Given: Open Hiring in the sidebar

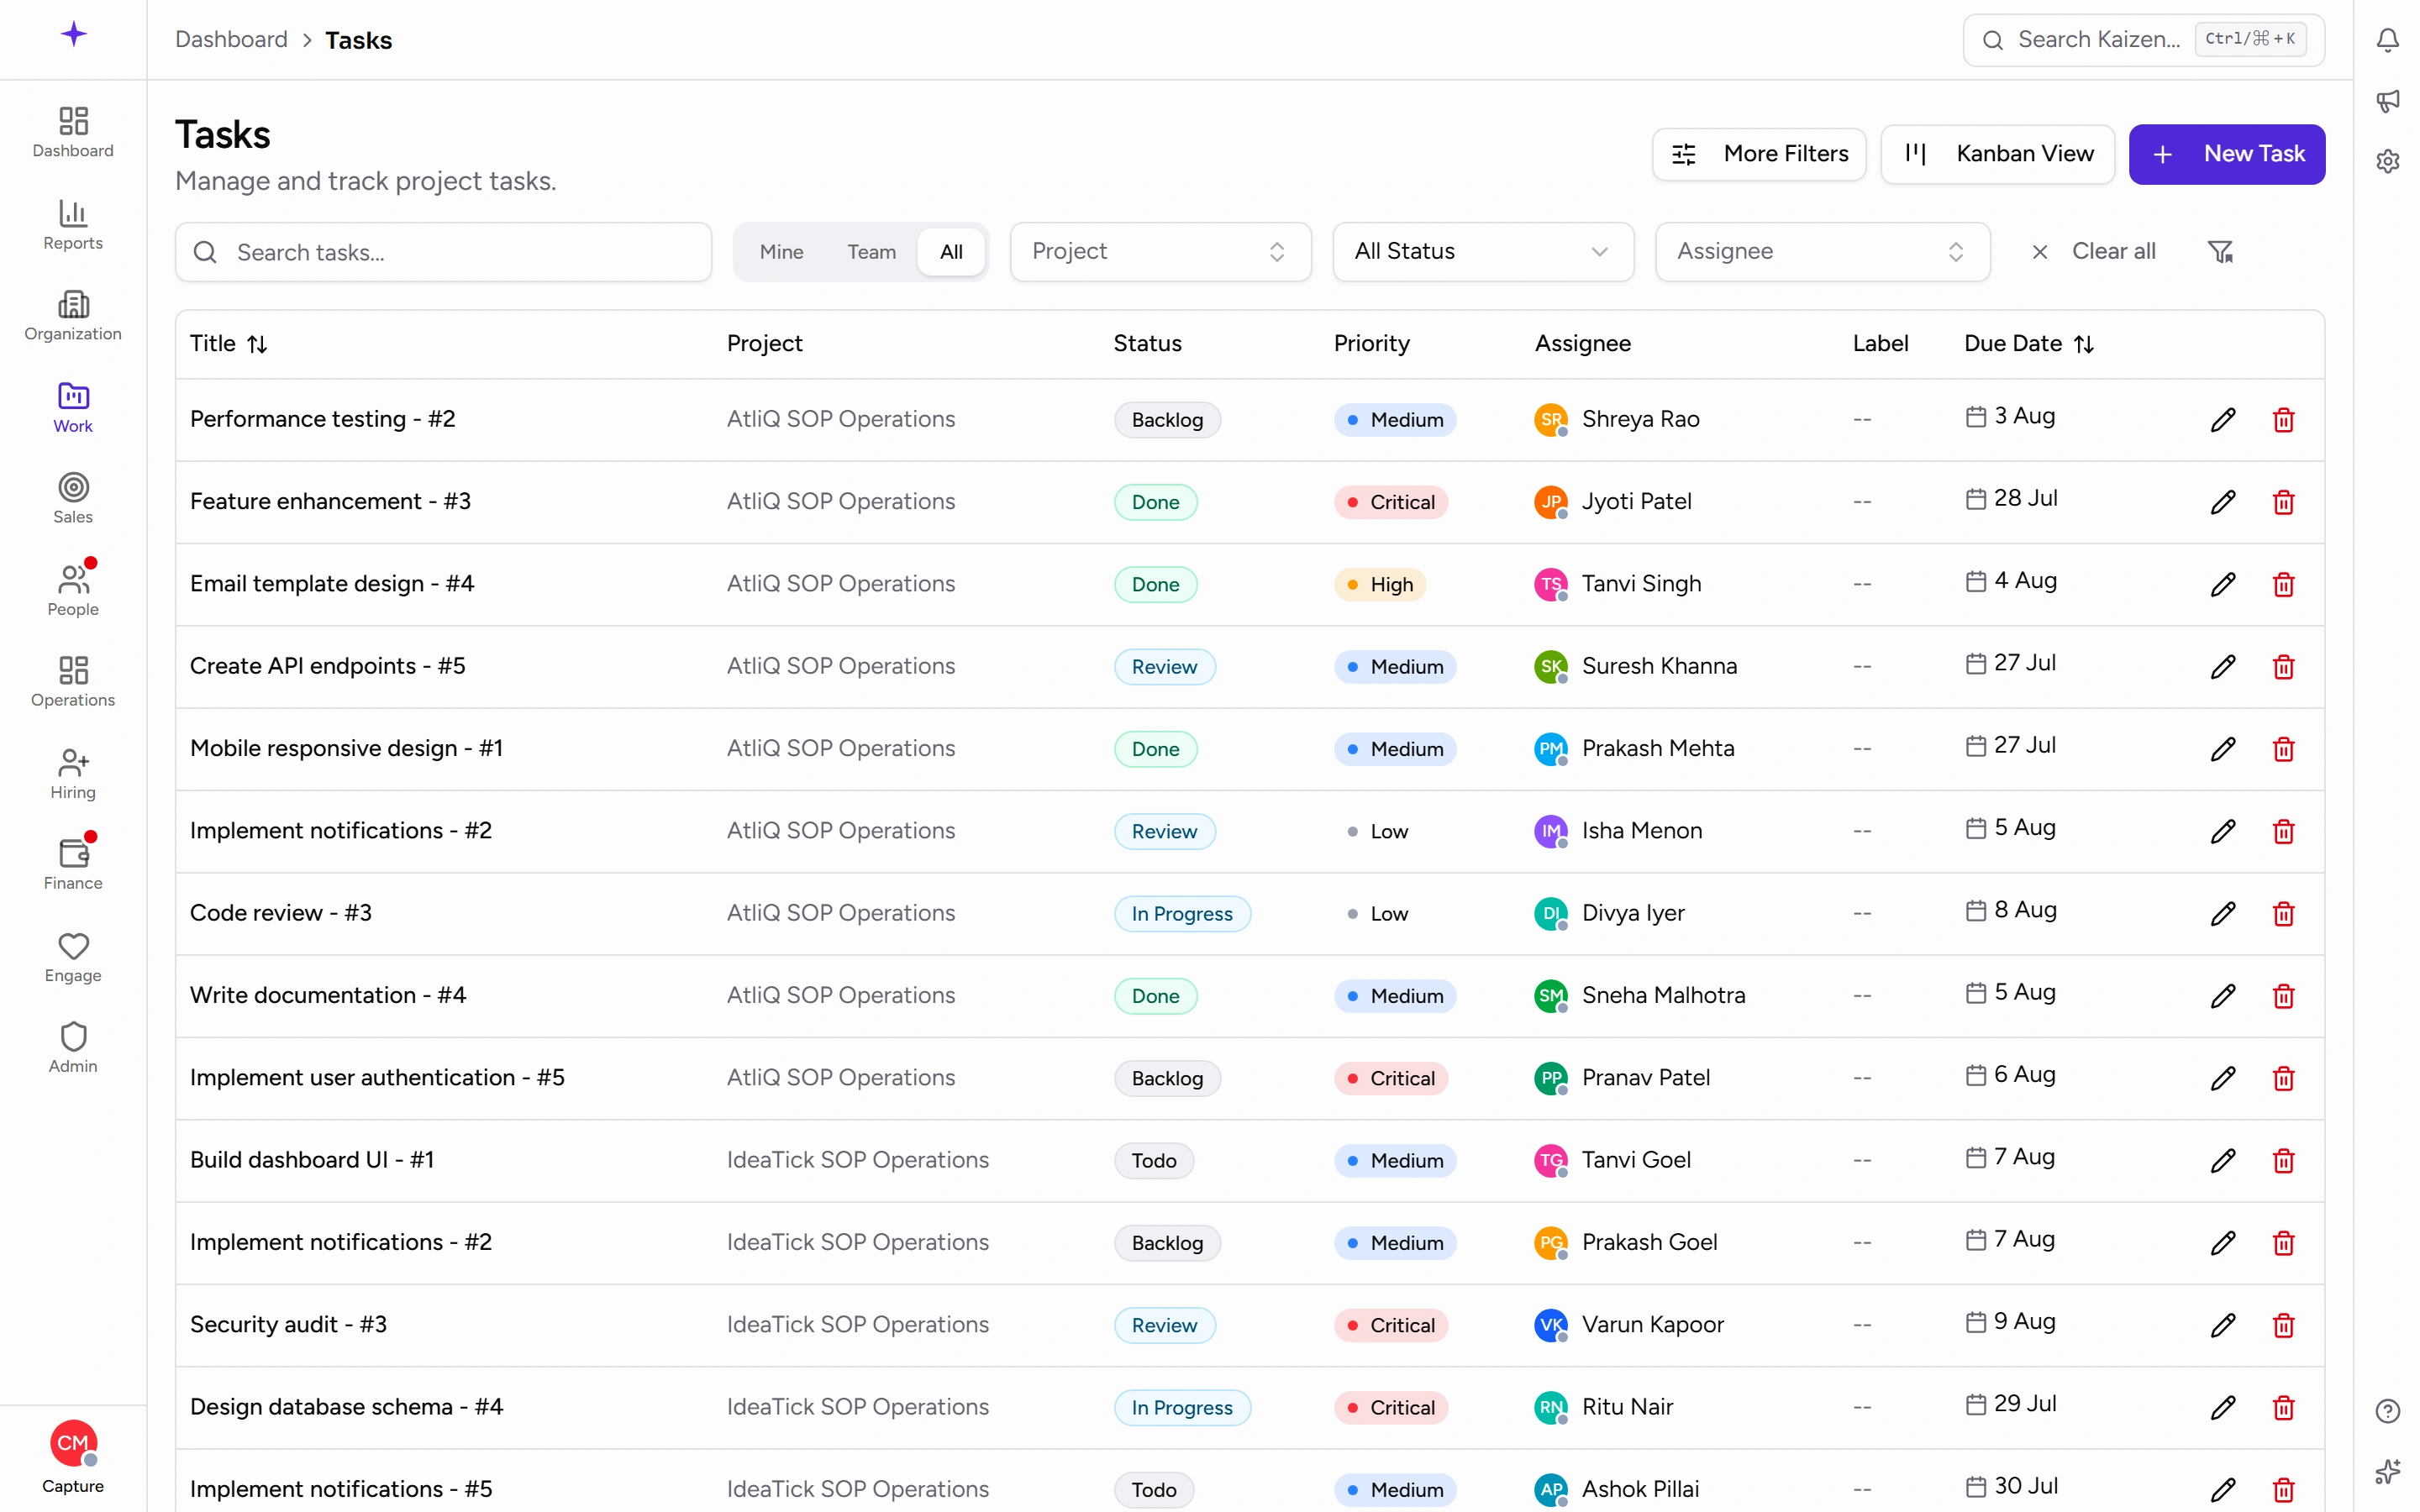Looking at the screenshot, I should (x=73, y=773).
